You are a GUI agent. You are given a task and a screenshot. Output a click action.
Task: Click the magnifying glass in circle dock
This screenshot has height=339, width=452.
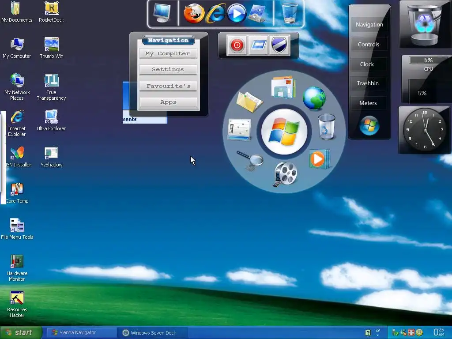(250, 161)
